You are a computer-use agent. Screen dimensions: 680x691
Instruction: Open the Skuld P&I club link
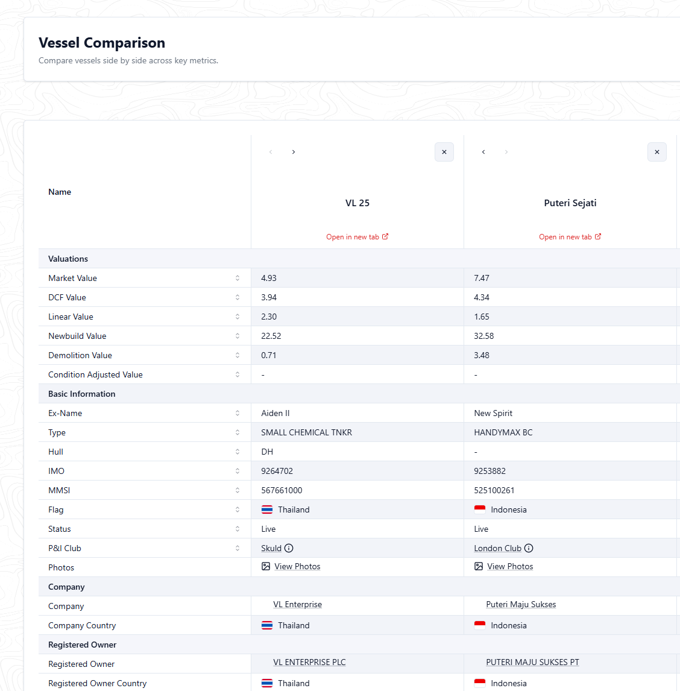point(271,548)
